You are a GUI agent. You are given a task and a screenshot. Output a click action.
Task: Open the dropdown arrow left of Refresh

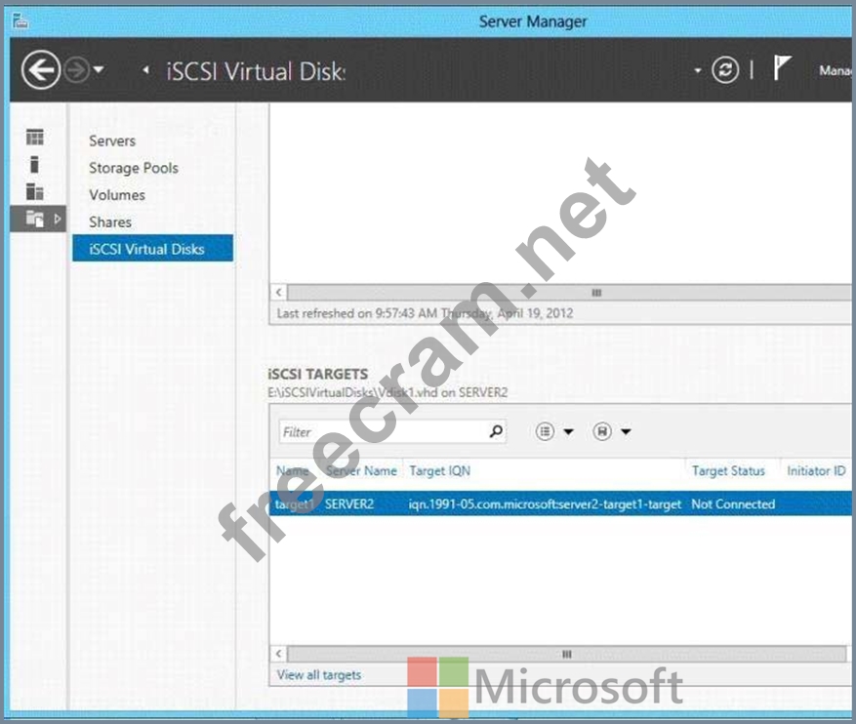point(697,70)
